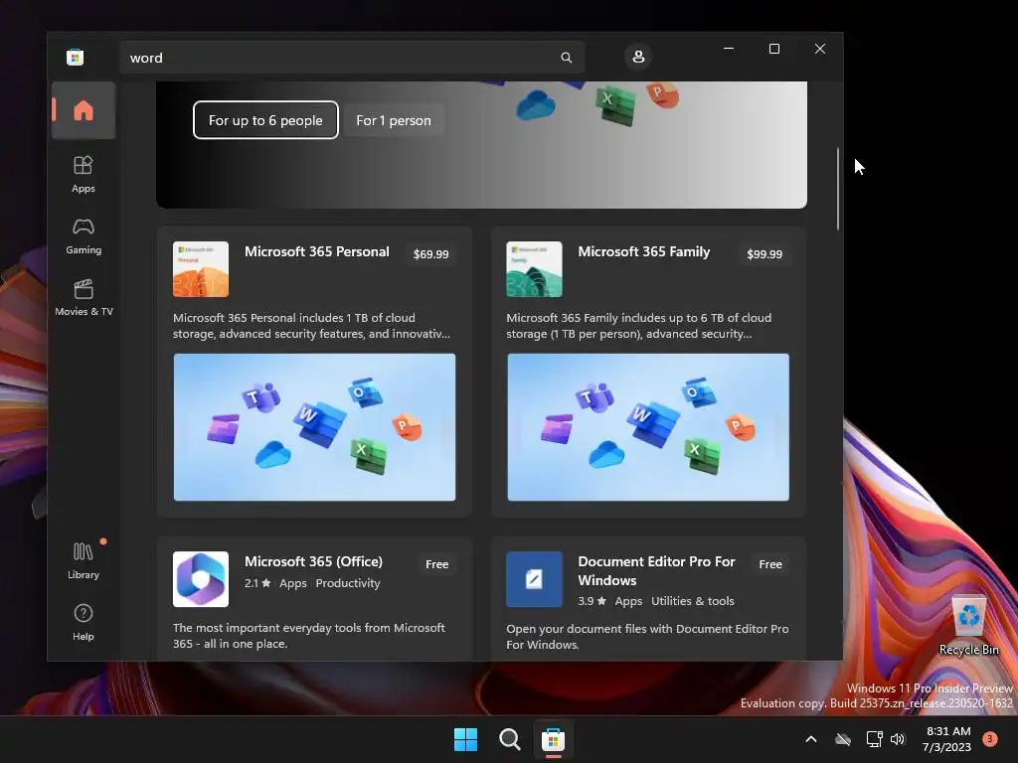Close the Microsoft Store window
The height and width of the screenshot is (763, 1018).
coord(820,49)
